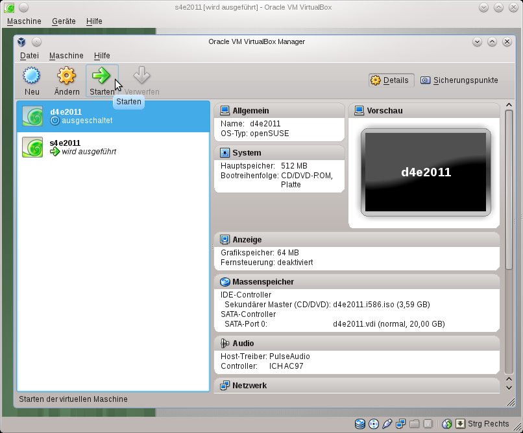Click the greyed-out Verwerfen toolbar button
Image resolution: width=523 pixels, height=433 pixels.
(x=141, y=81)
